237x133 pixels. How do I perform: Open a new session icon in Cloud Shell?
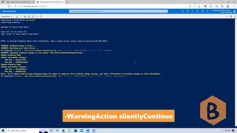(33, 16)
